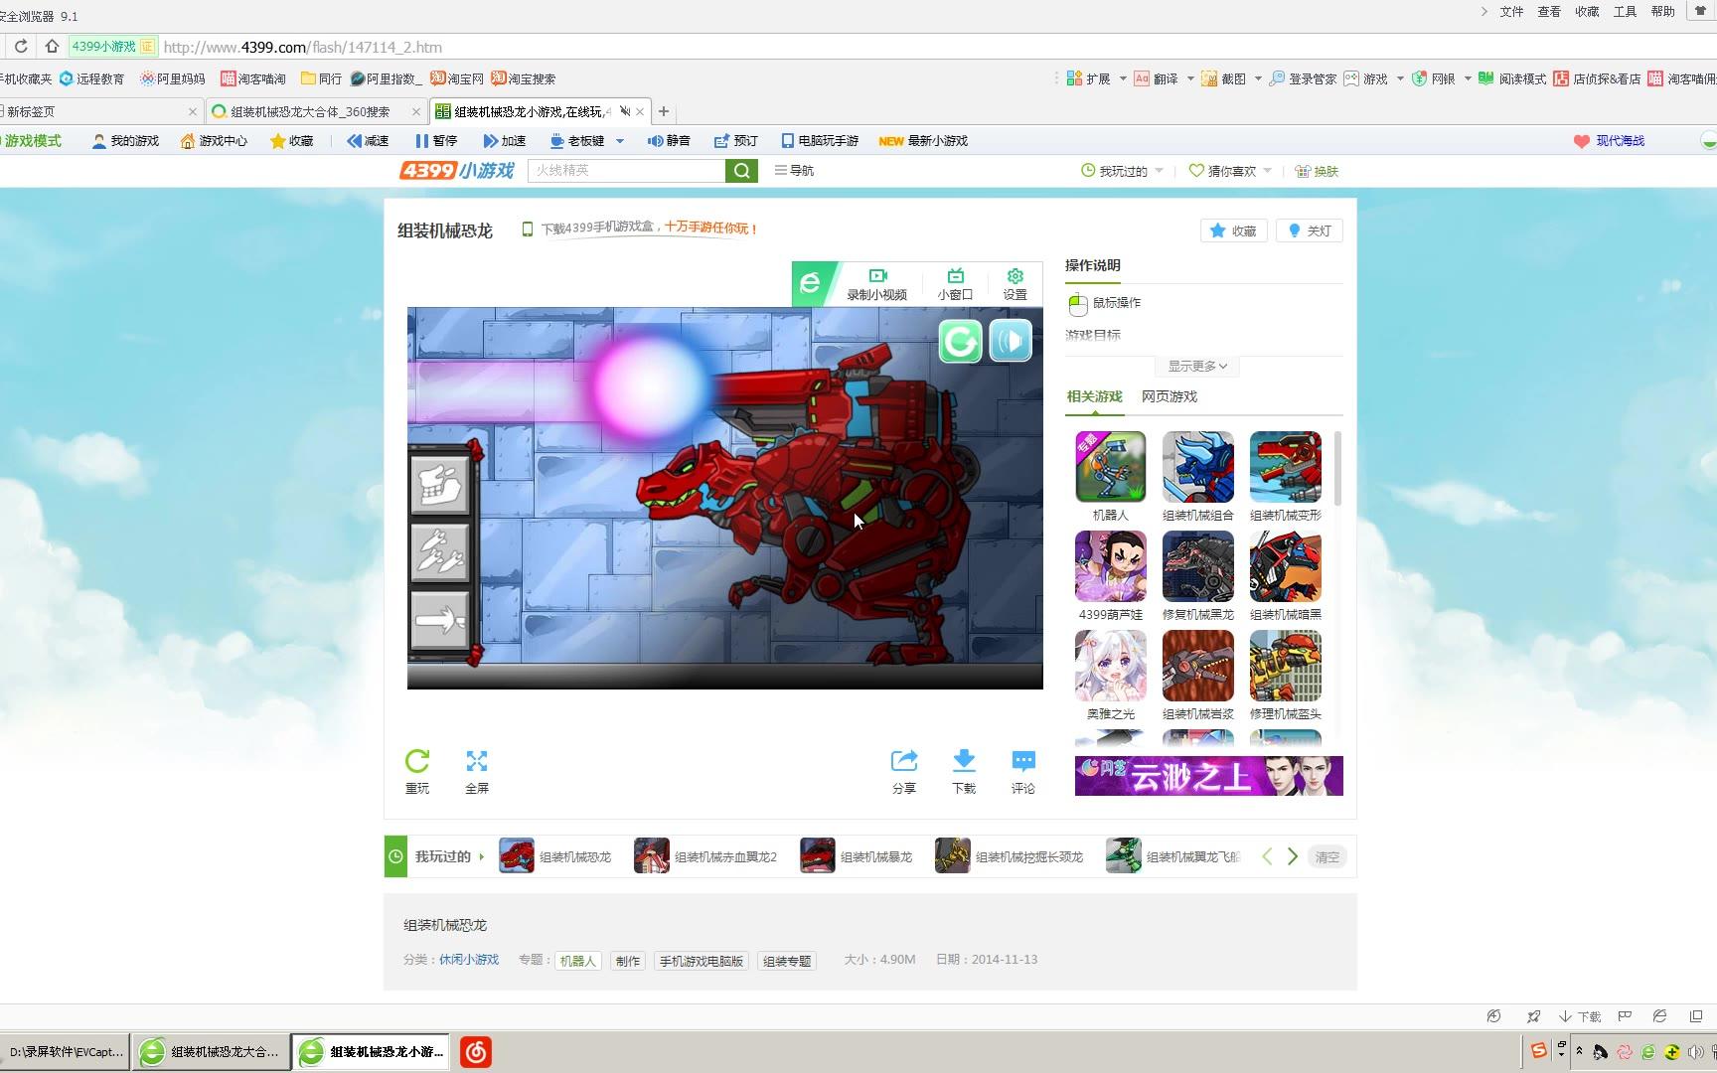Image resolution: width=1717 pixels, height=1073 pixels.
Task: Click the green search magnifier button
Action: pos(742,171)
